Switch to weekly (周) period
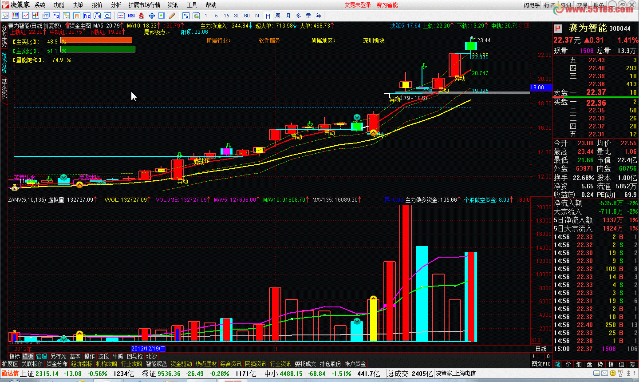The height and width of the screenshot is (382, 639). coord(278,16)
